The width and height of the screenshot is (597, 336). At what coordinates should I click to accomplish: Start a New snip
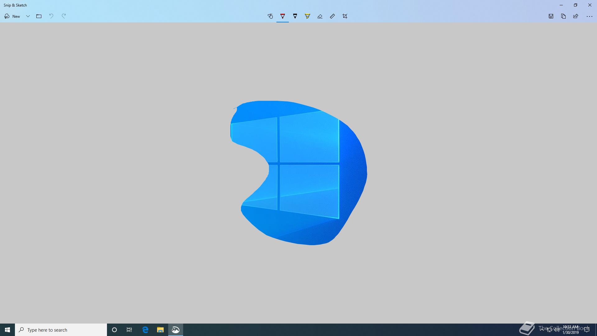(x=12, y=16)
